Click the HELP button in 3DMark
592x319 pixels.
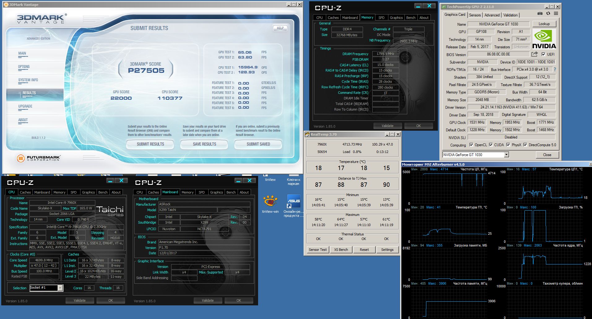[x=280, y=28]
